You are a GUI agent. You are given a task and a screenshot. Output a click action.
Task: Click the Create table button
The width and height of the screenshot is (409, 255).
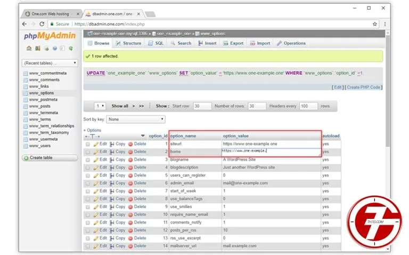[x=50, y=158]
